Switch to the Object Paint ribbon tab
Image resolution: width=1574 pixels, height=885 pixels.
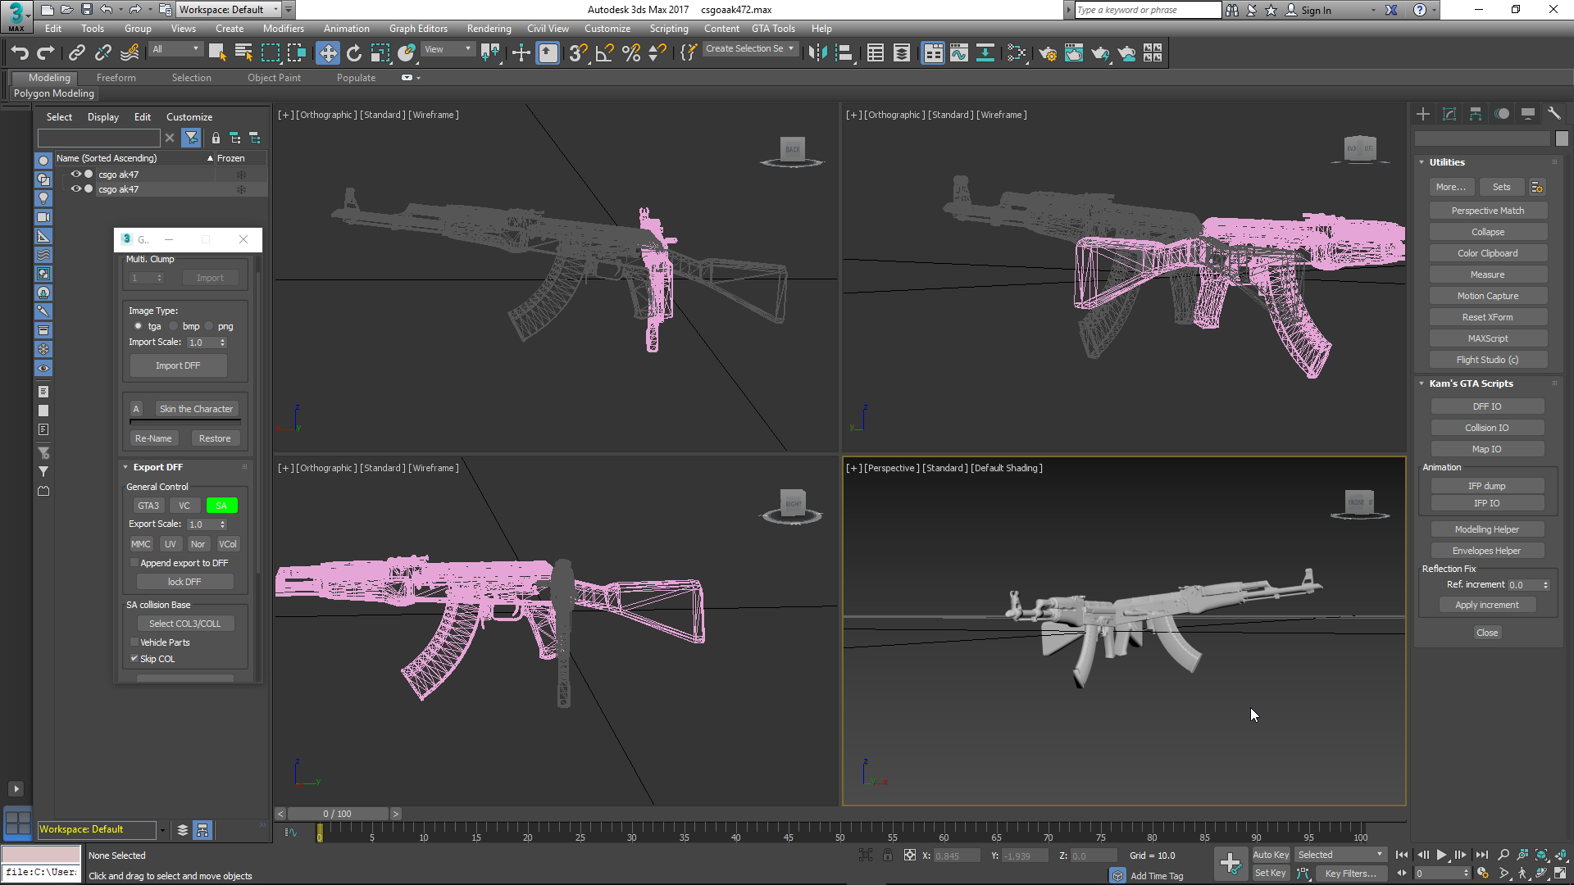(x=274, y=77)
